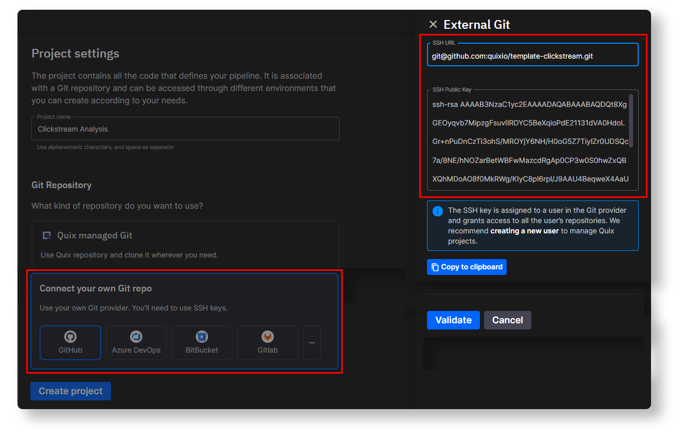Click the 'creating a new user' text
The height and width of the screenshot is (442, 687).
(524, 231)
